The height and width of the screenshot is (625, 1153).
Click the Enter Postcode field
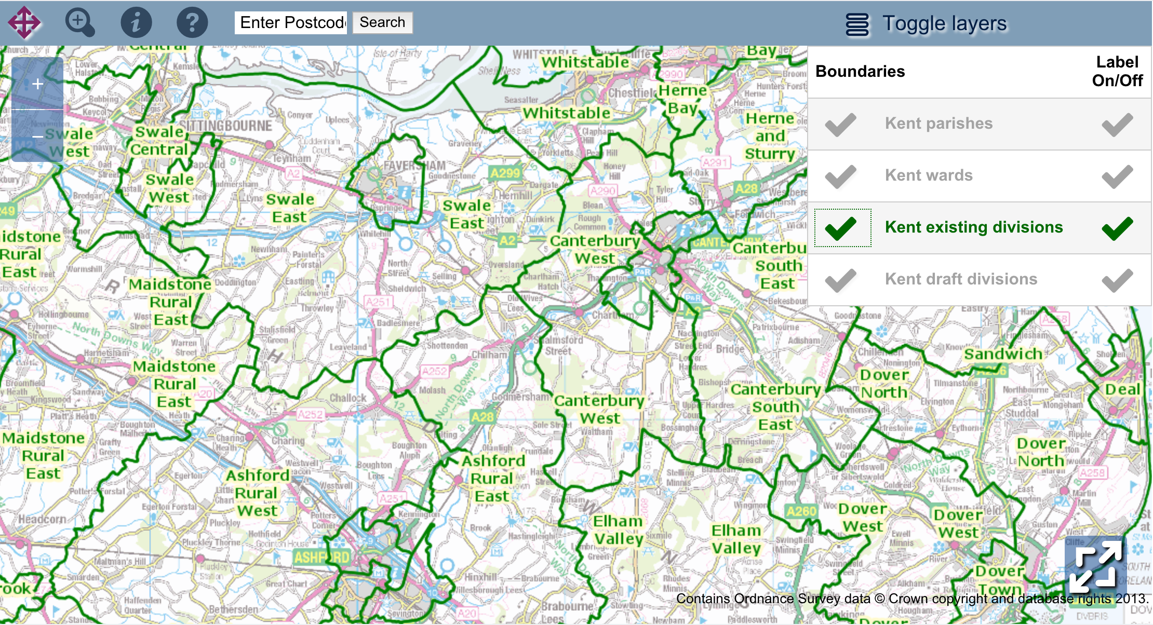pyautogui.click(x=291, y=22)
